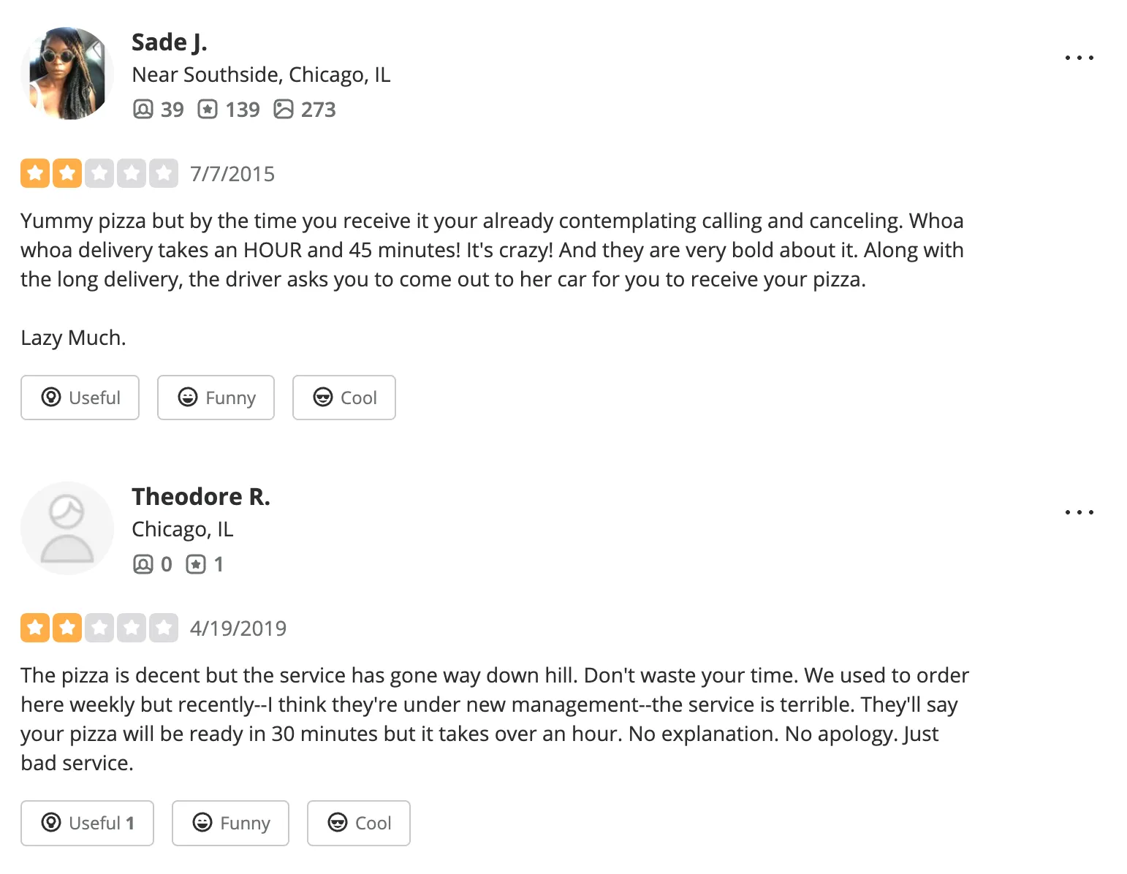This screenshot has height=874, width=1127.
Task: Vote Funny on Sade J.'s review
Action: tap(216, 398)
